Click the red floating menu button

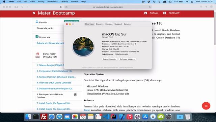[206, 106]
